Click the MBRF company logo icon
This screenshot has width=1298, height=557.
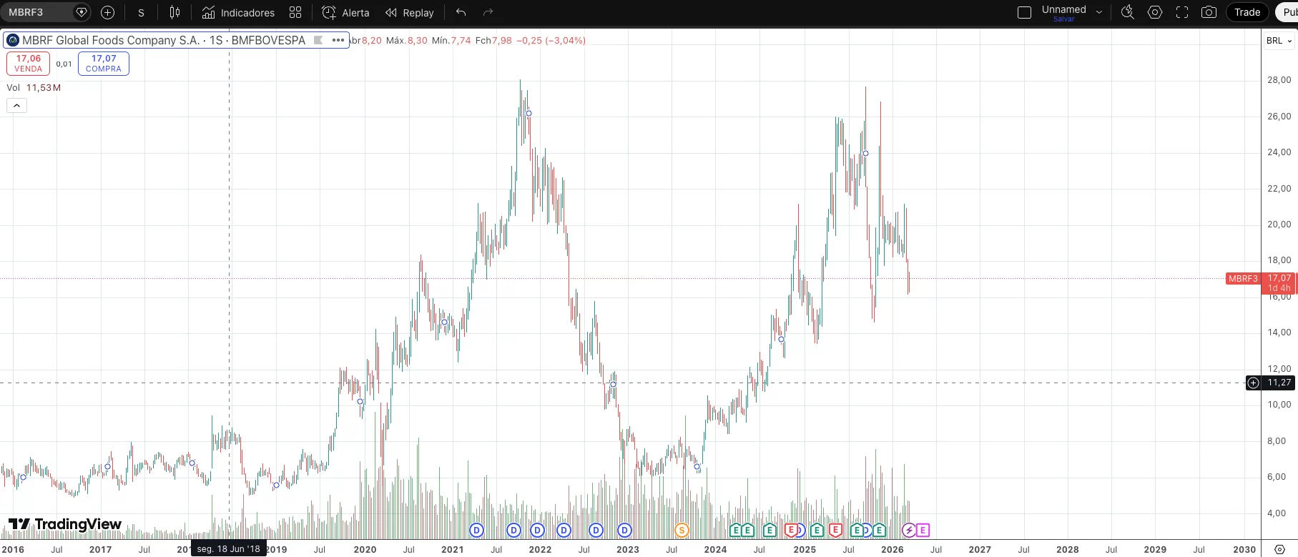click(x=13, y=40)
